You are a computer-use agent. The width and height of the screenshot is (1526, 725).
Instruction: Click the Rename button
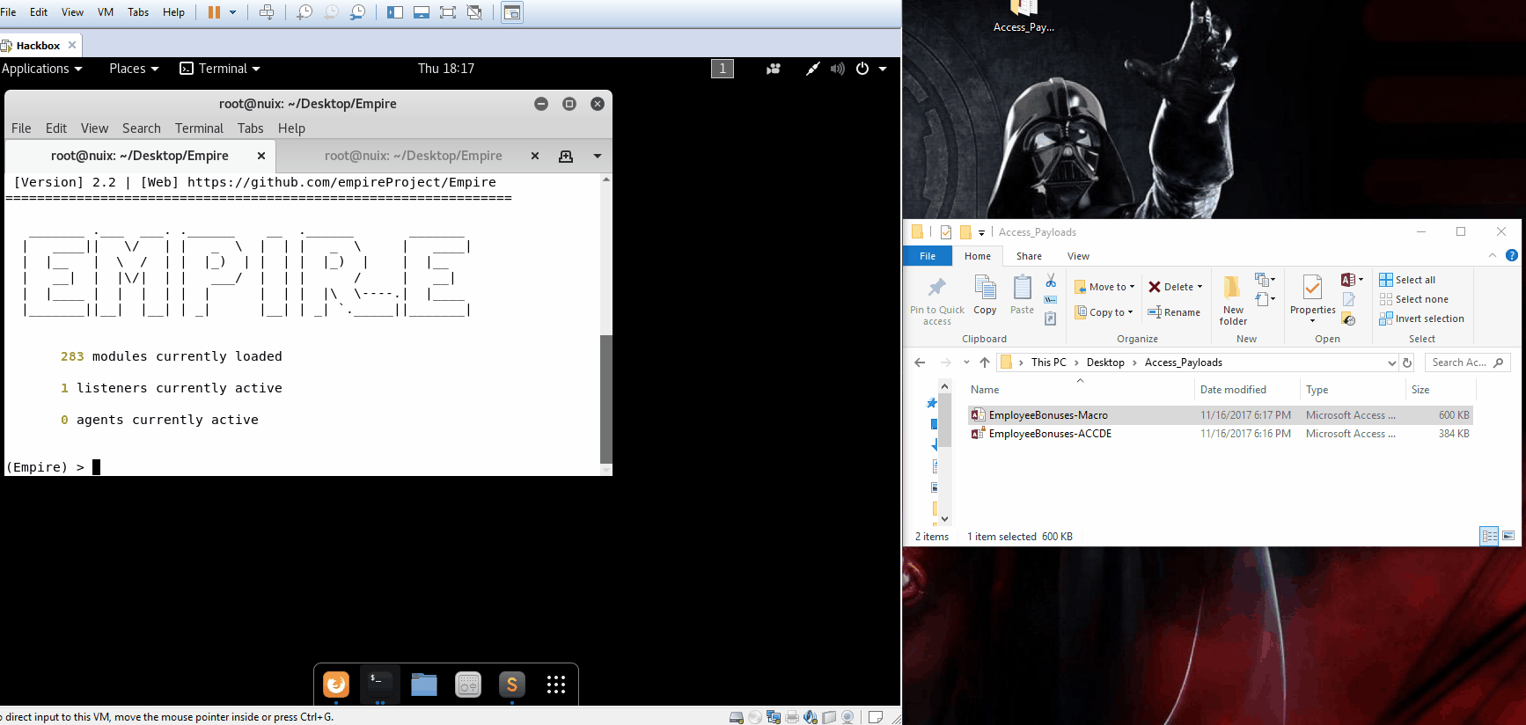1174,312
